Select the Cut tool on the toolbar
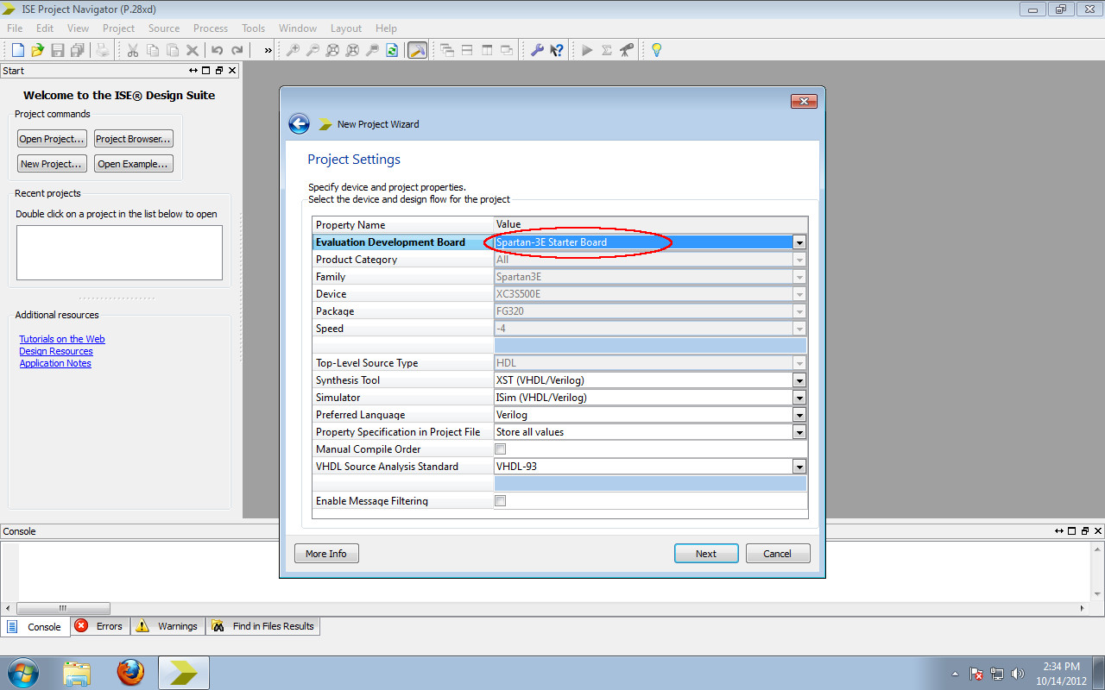The image size is (1105, 690). 132,49
